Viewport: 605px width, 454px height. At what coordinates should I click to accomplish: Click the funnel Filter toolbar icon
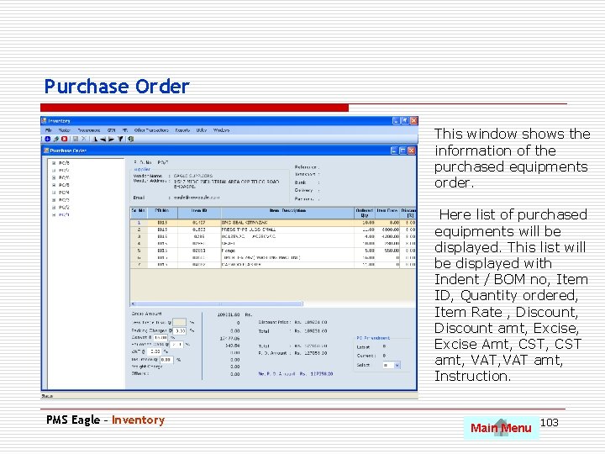120,139
